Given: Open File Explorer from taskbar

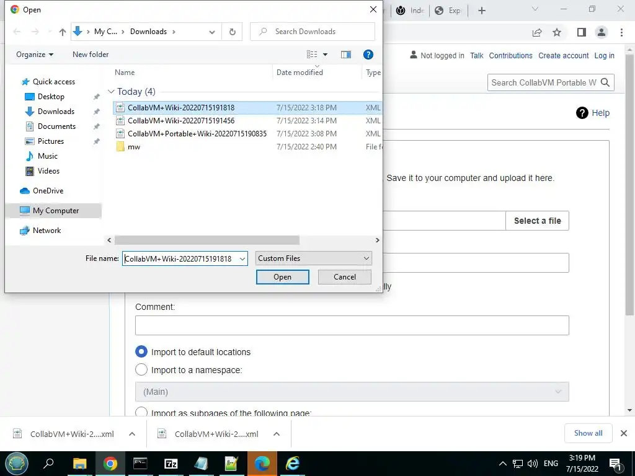Looking at the screenshot, I should tap(80, 464).
